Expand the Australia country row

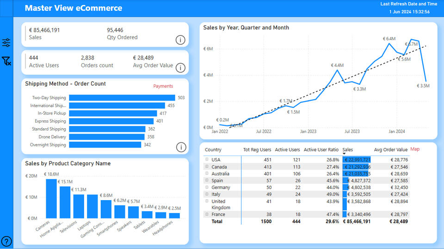pos(207,173)
